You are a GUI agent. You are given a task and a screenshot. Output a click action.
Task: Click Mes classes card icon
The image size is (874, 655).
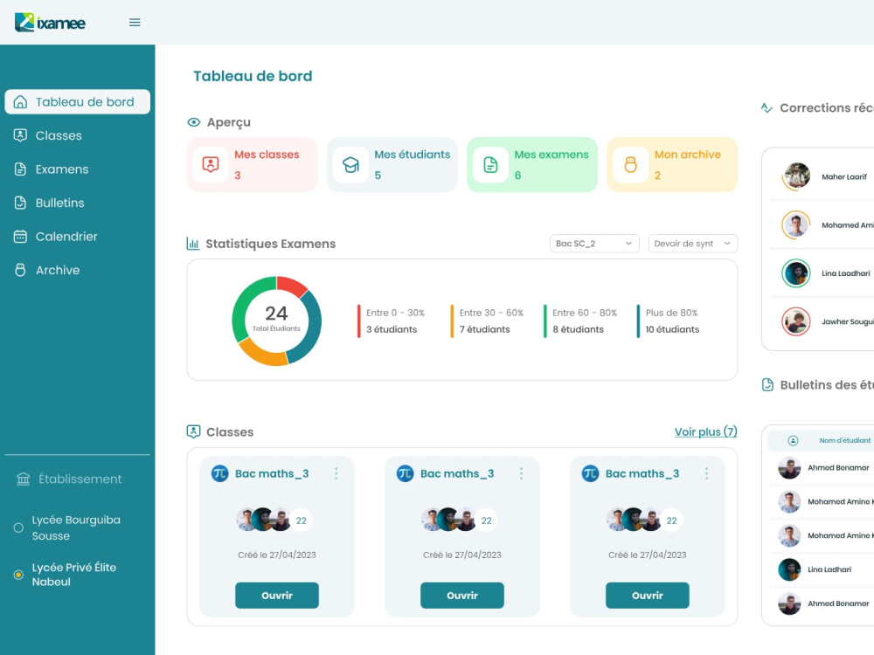click(210, 165)
